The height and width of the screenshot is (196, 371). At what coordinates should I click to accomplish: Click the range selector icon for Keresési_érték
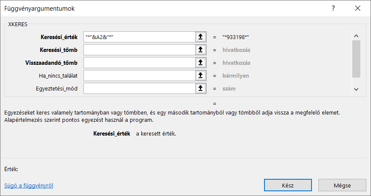[x=200, y=37]
